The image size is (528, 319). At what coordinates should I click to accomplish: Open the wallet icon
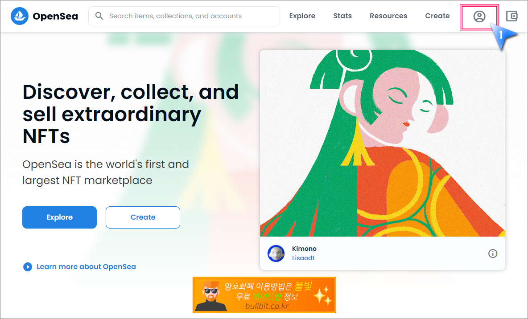[x=511, y=16]
